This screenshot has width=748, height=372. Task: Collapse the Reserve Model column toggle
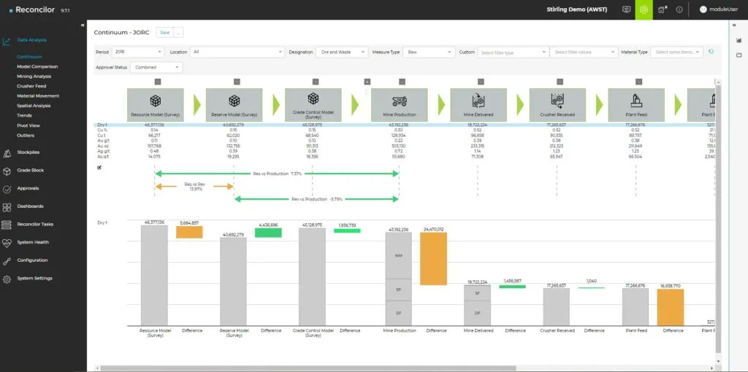pos(237,82)
